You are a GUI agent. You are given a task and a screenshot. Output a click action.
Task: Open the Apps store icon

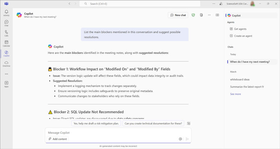click(6, 84)
